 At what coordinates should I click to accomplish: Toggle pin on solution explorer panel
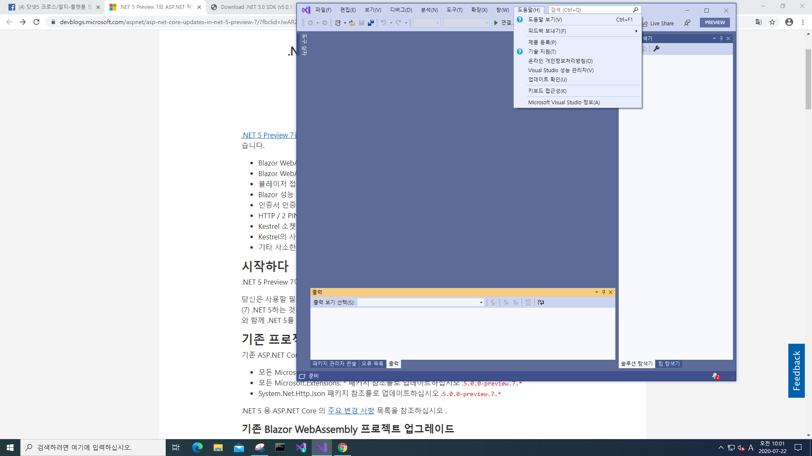721,38
